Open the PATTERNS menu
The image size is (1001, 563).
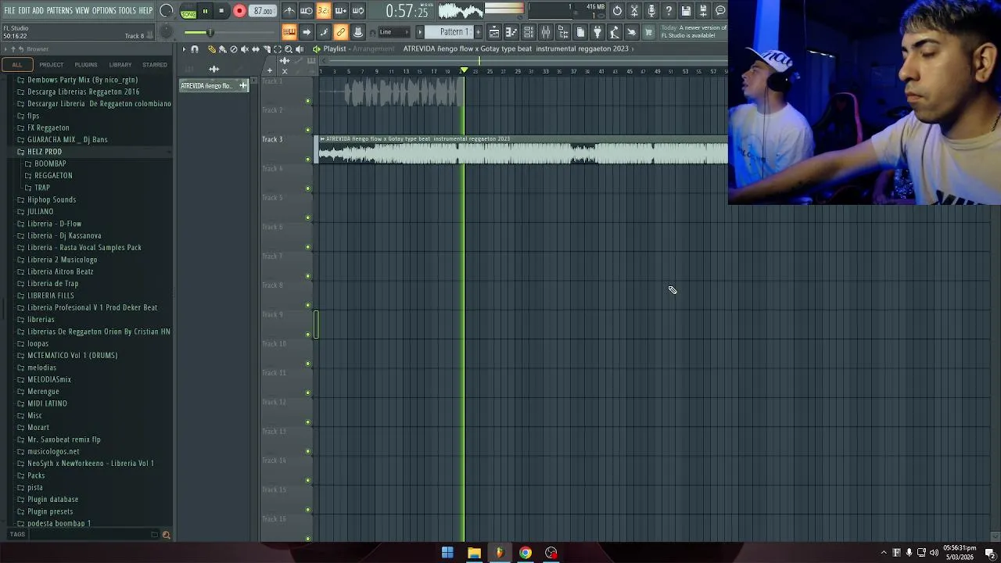click(59, 10)
